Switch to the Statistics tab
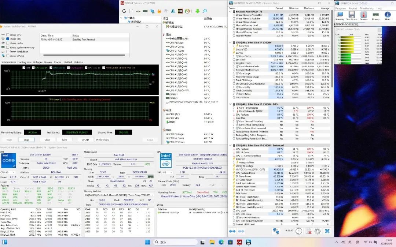 pos(78,62)
